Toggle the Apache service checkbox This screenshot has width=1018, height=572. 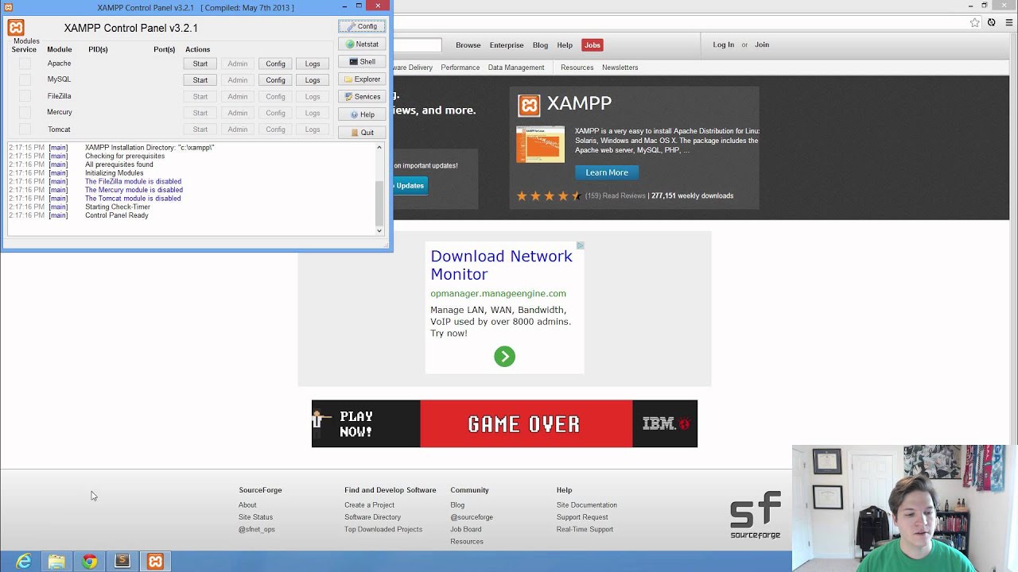point(25,64)
